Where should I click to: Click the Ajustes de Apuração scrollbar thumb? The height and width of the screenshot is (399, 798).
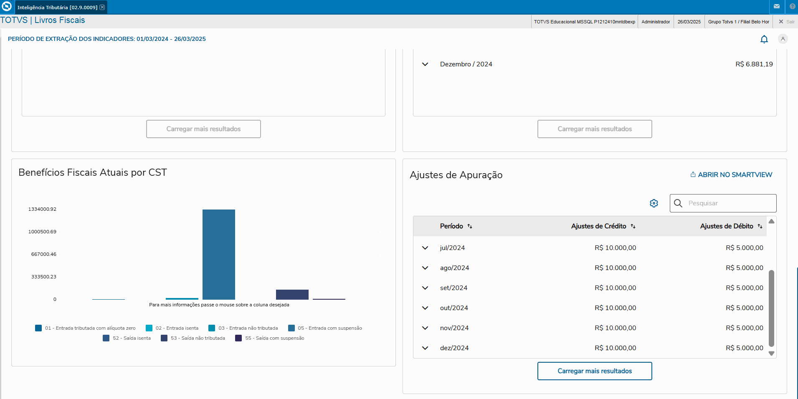pyautogui.click(x=772, y=308)
